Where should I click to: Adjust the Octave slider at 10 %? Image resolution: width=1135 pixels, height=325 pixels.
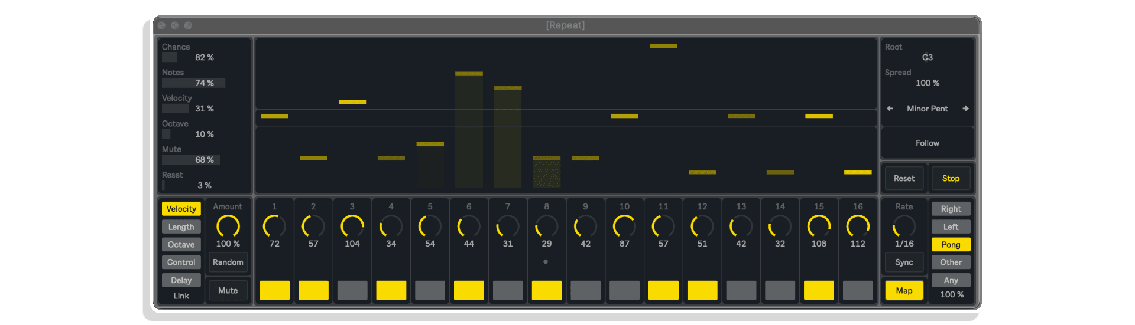click(x=205, y=134)
